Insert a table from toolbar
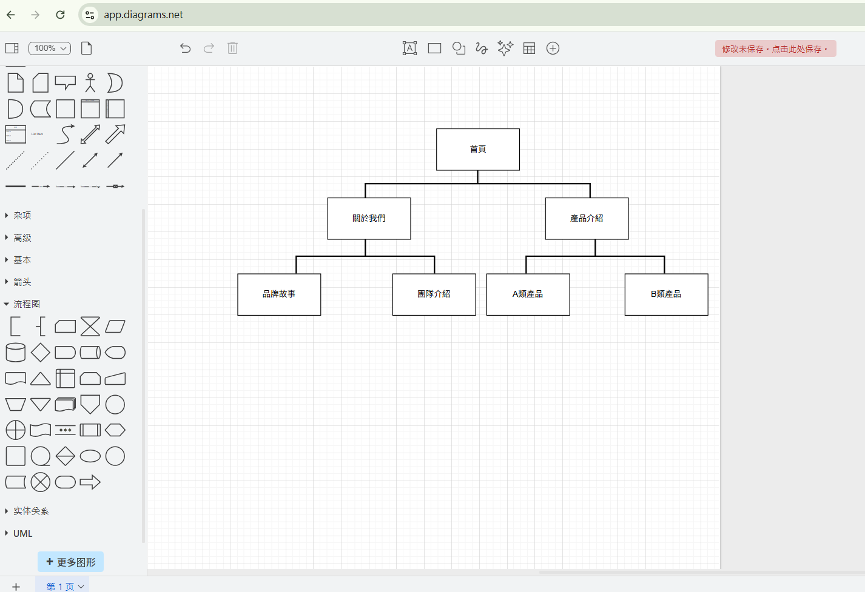 click(x=529, y=48)
